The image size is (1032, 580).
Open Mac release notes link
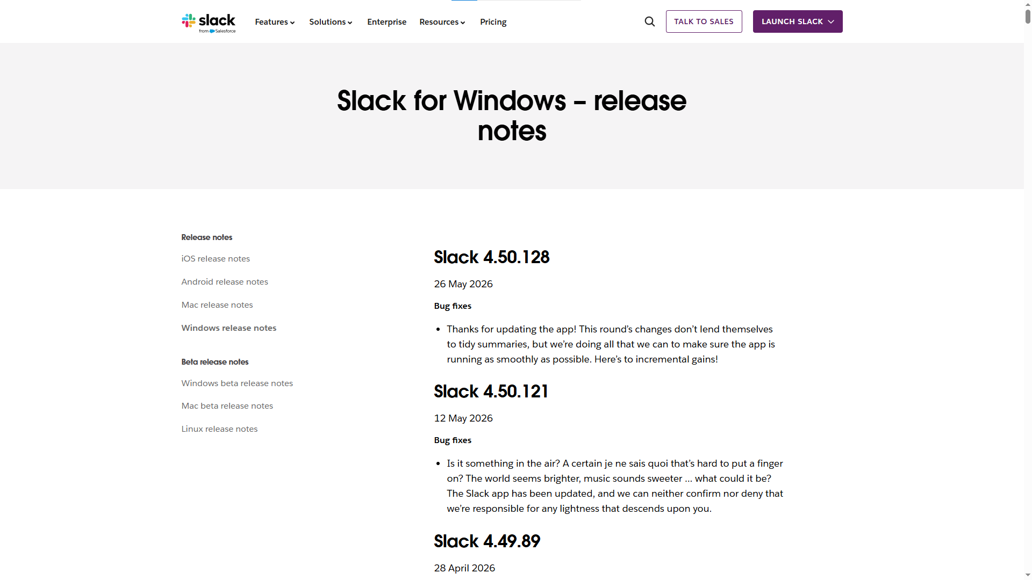tap(217, 305)
